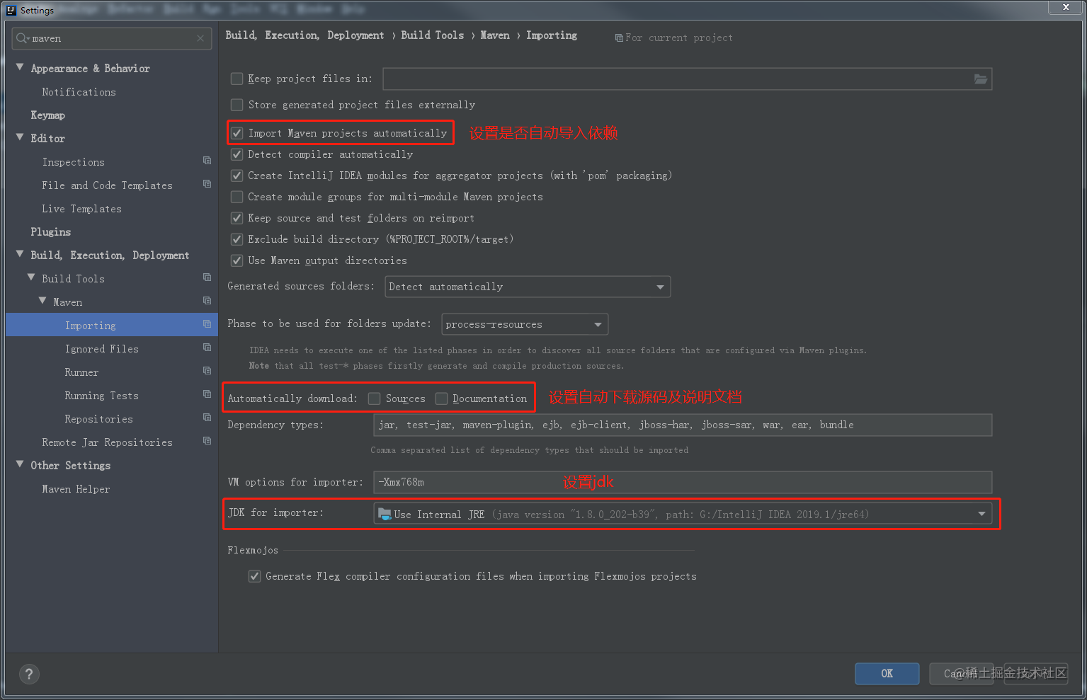Enable automatic download of Documentation

tap(442, 398)
